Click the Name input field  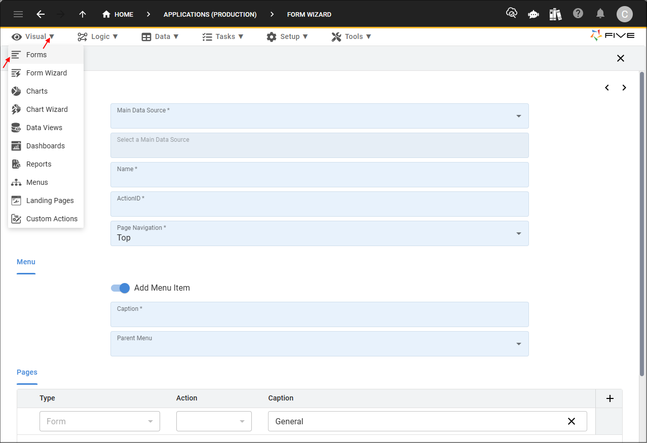[320, 175]
